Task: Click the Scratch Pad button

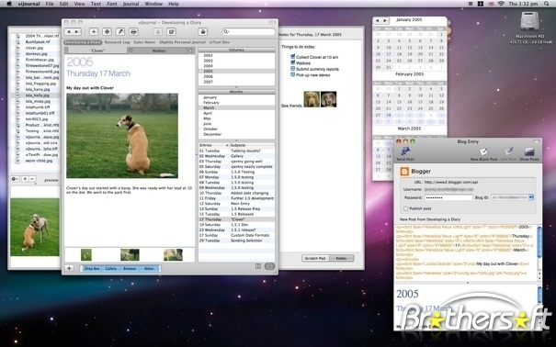Action: (315, 258)
